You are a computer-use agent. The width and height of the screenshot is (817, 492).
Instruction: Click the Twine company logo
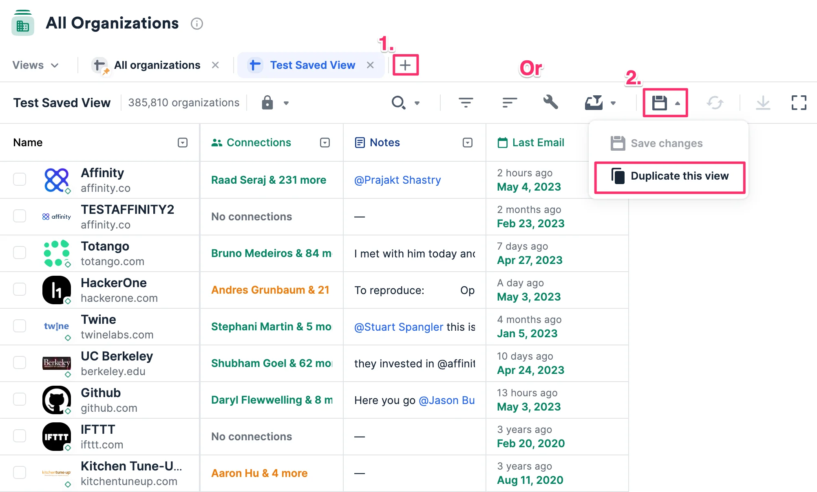(x=57, y=326)
